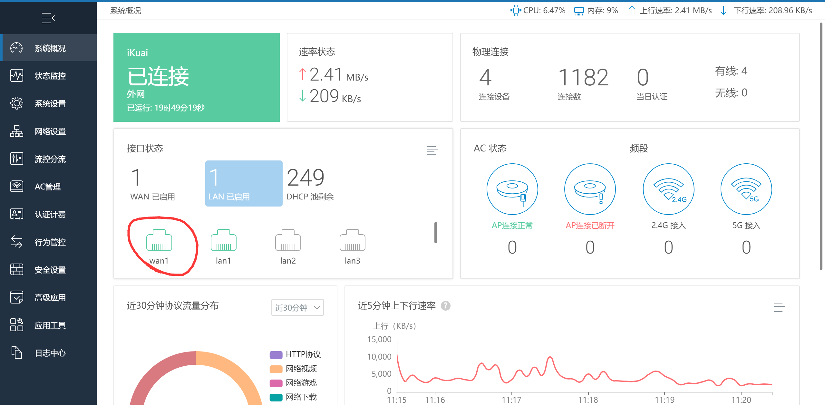Click the 5G wireless access icon
Viewport: 825px width, 405px height.
(746, 189)
